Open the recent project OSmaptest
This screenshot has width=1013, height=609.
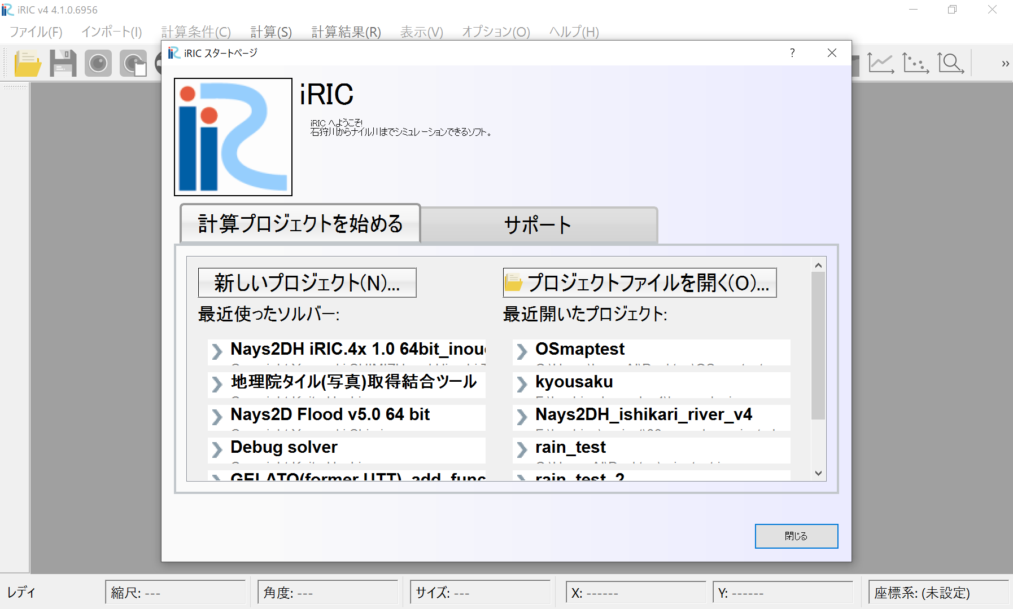tap(652, 352)
